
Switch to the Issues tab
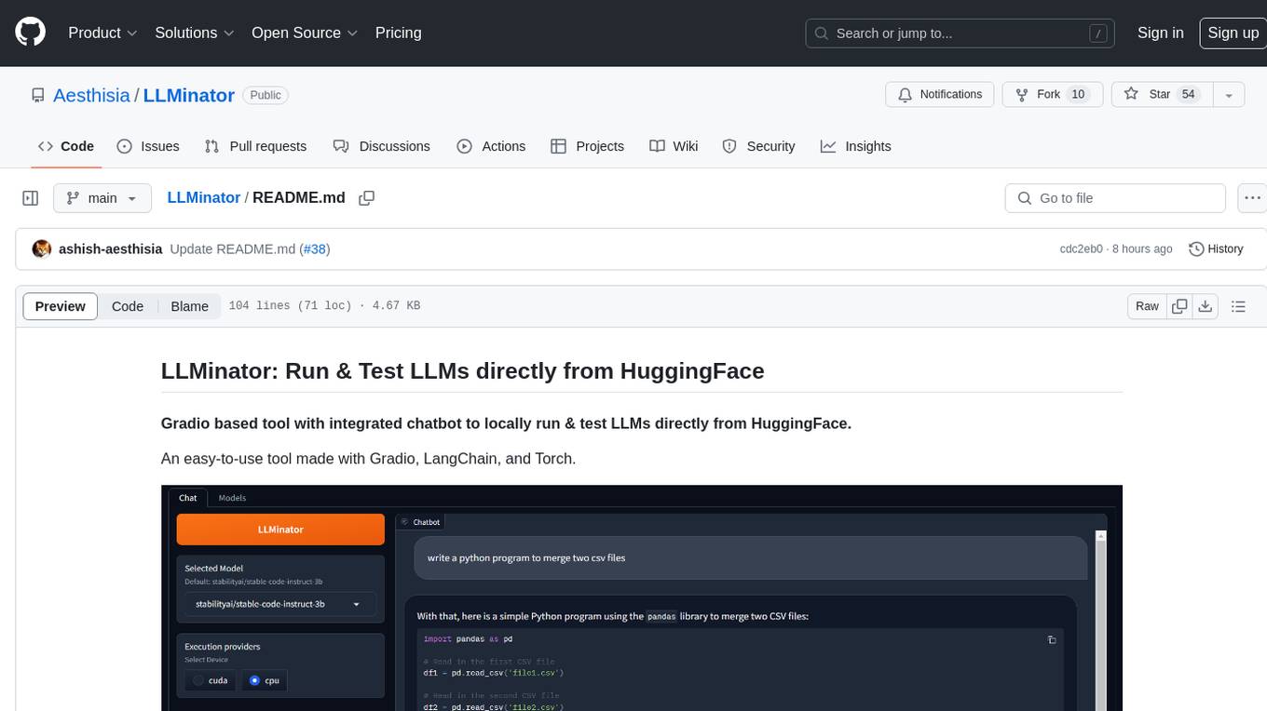(x=148, y=146)
